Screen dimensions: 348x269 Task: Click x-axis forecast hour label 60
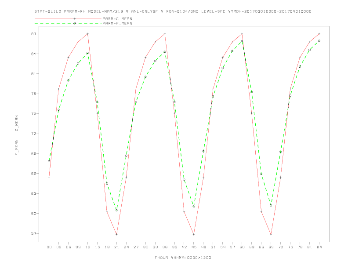242,247
